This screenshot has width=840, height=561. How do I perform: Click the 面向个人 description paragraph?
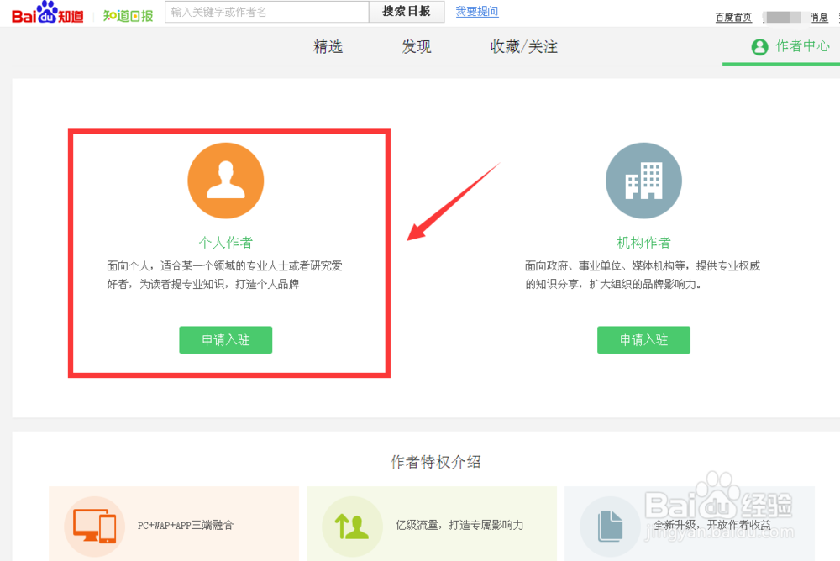pyautogui.click(x=224, y=275)
